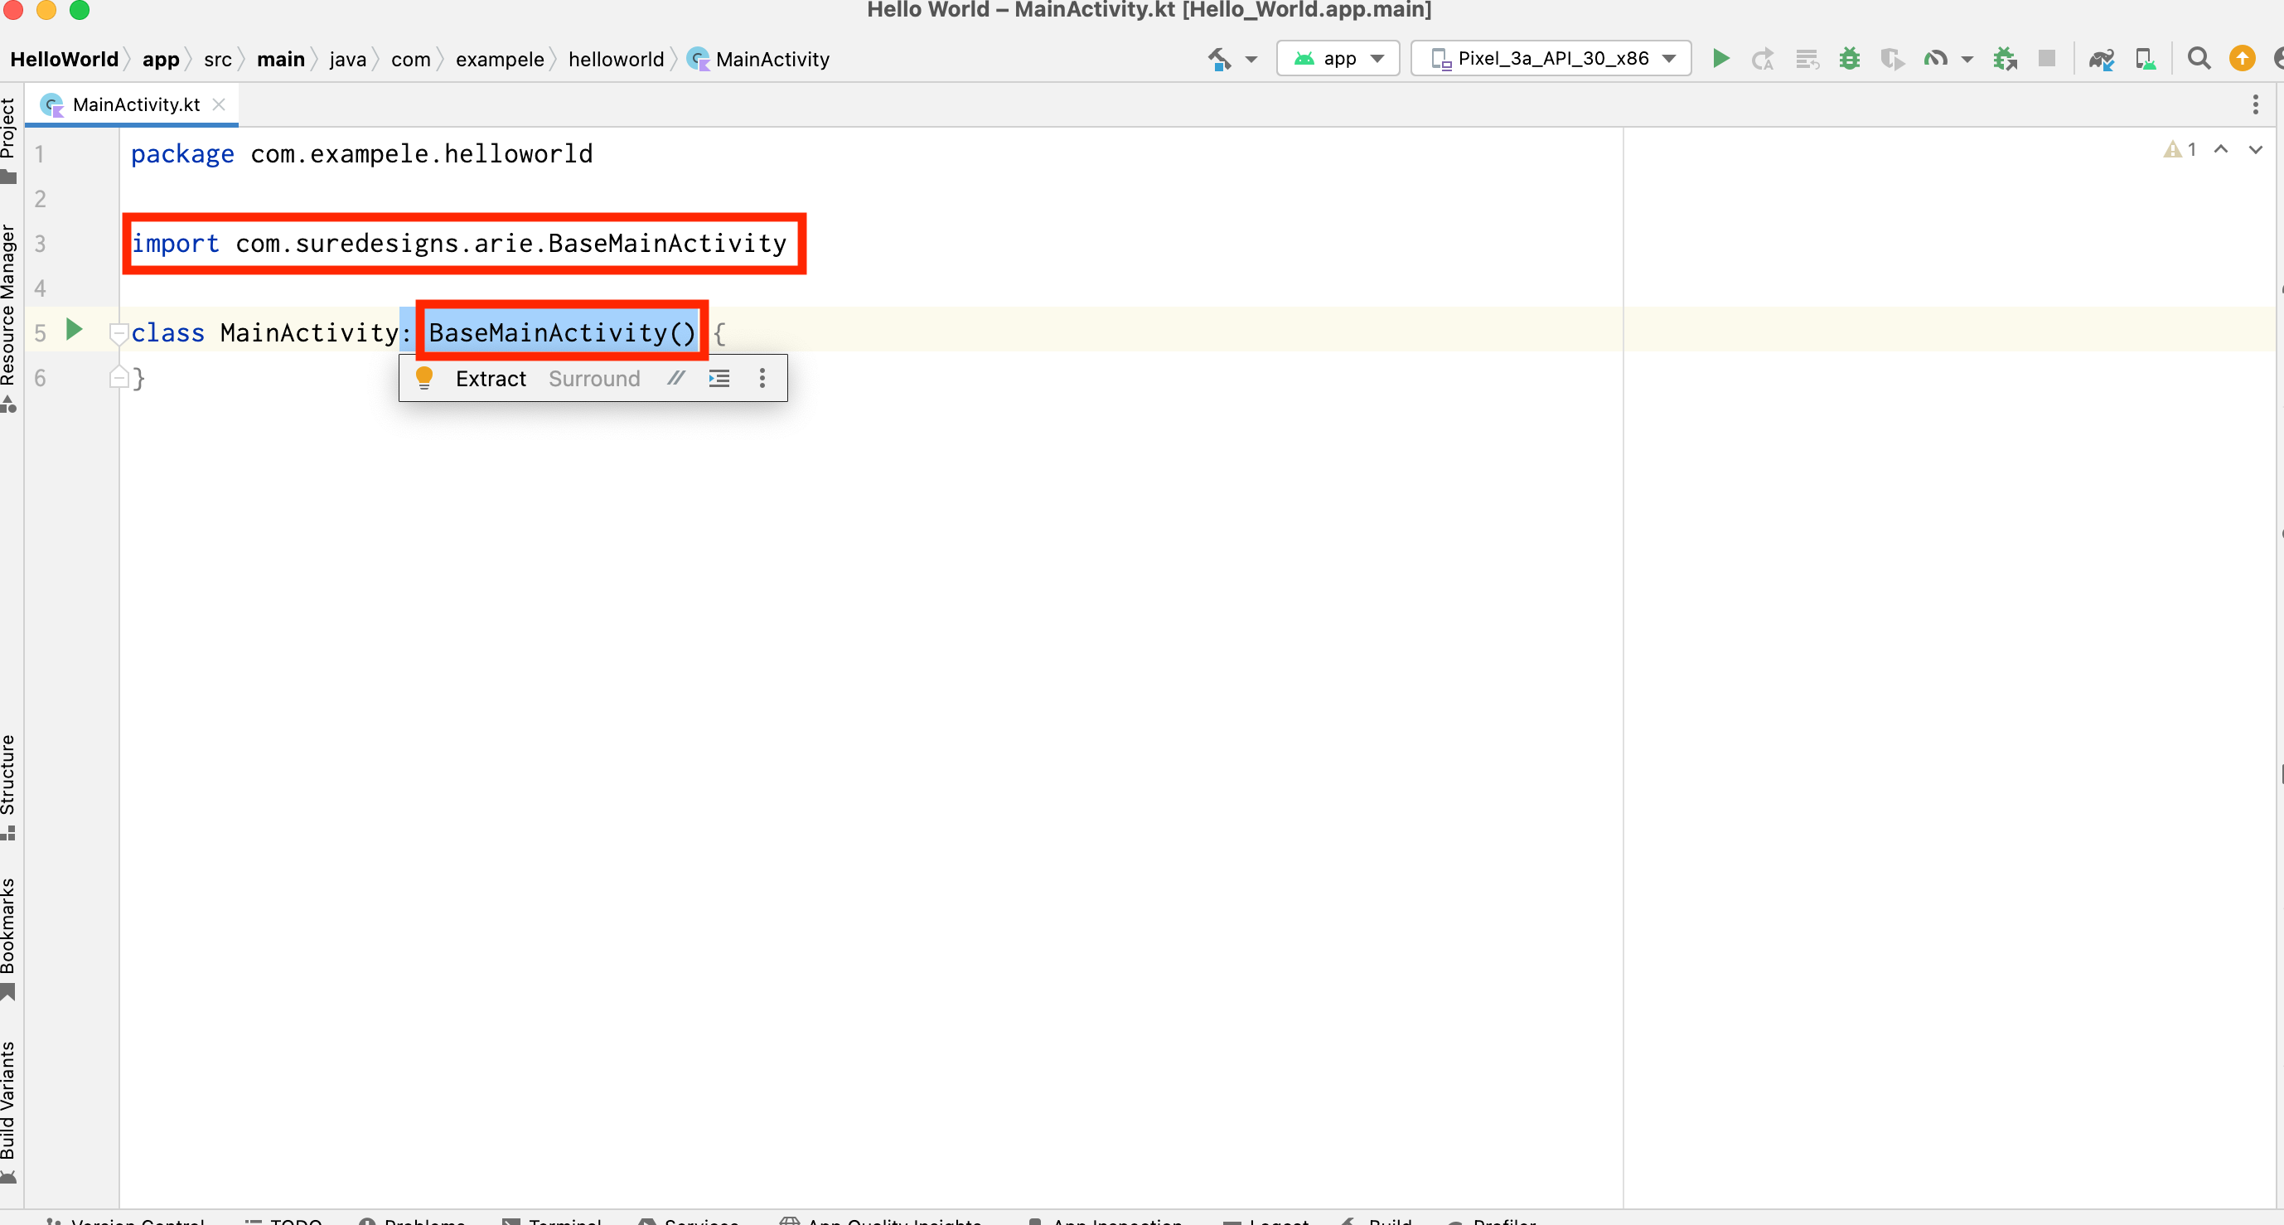Open Pixel_3a_API_30_x86 device dropdown
Viewport: 2284px width, 1225px height.
tap(1551, 59)
